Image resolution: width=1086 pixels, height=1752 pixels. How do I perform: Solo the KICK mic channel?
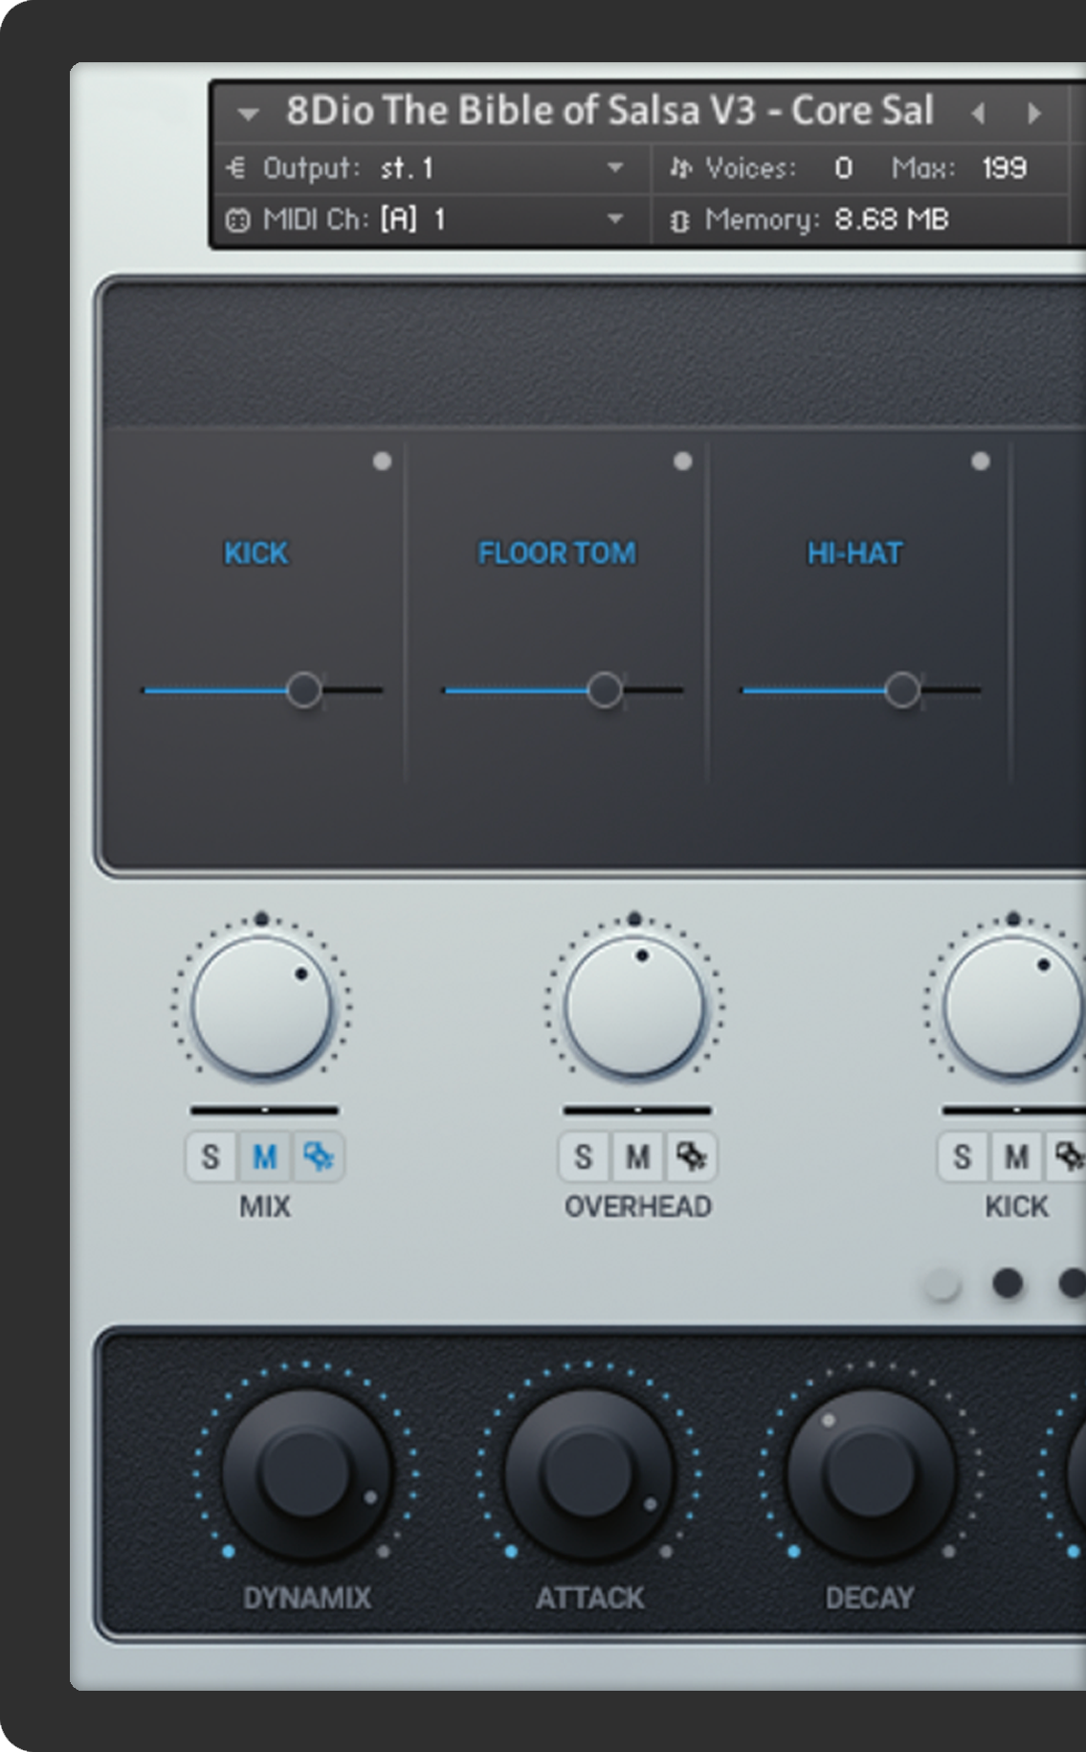pos(963,1157)
